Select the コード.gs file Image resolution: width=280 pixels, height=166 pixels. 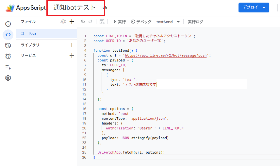46,33
